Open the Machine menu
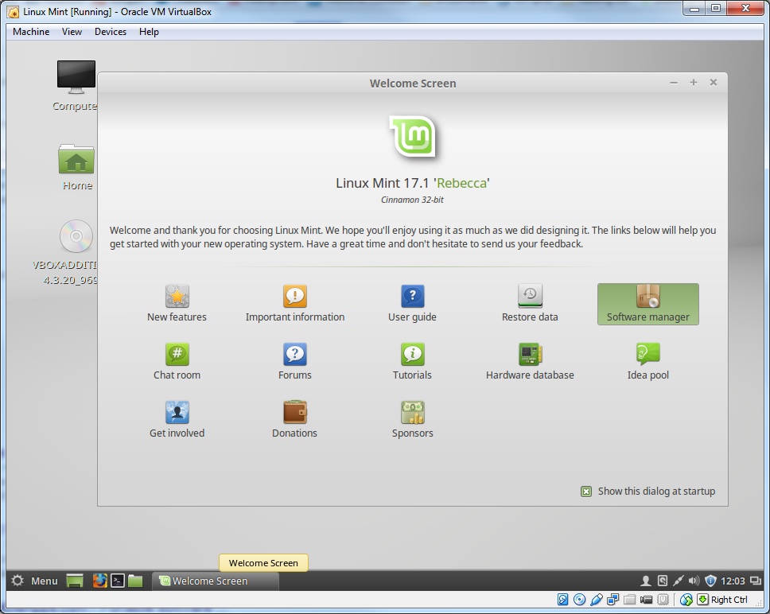 point(31,31)
